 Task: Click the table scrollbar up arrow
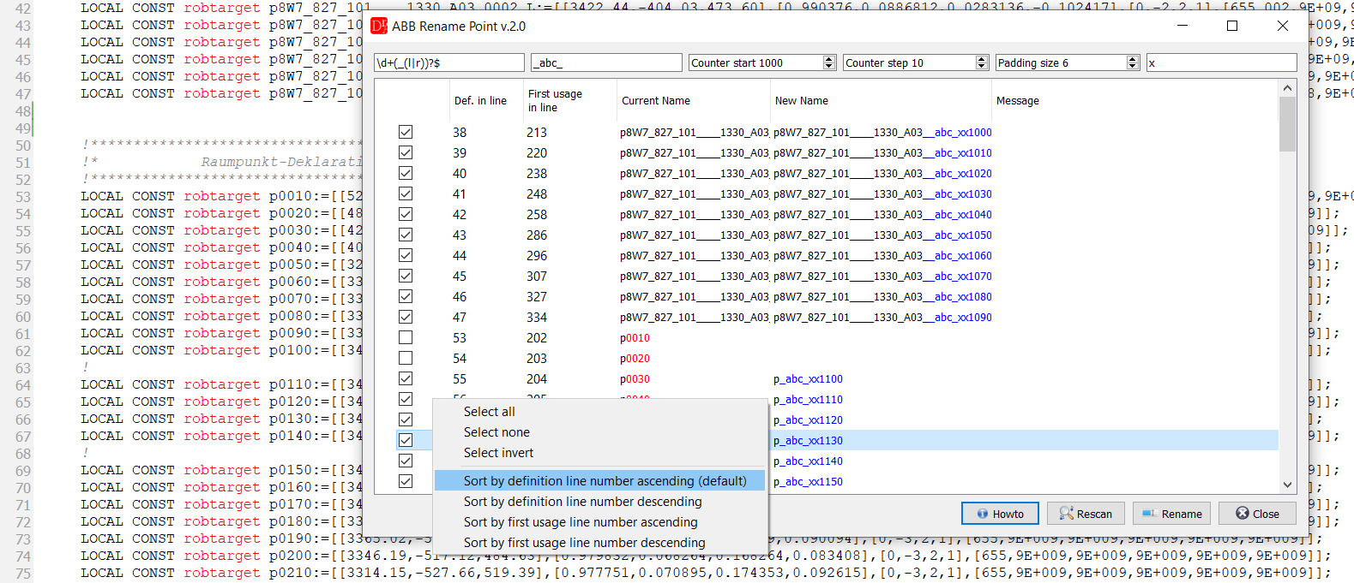pyautogui.click(x=1287, y=87)
